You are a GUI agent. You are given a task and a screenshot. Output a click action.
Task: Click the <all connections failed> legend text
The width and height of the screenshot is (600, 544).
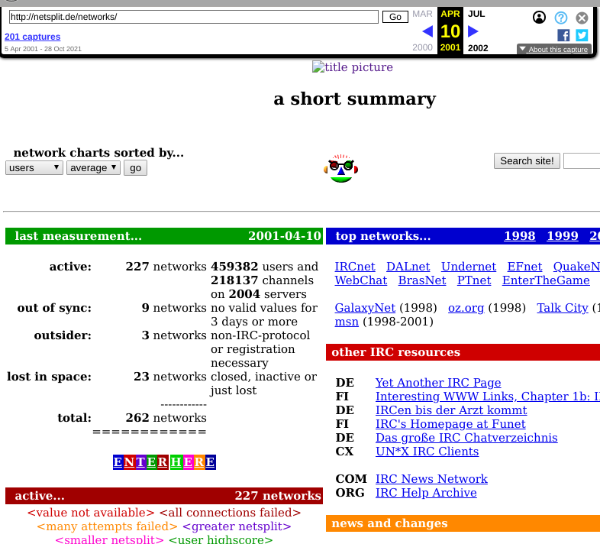coord(230,513)
